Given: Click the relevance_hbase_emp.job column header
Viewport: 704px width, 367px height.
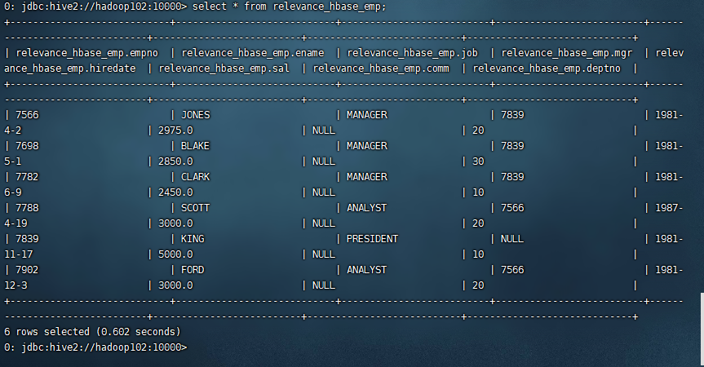Looking at the screenshot, I should tap(413, 53).
